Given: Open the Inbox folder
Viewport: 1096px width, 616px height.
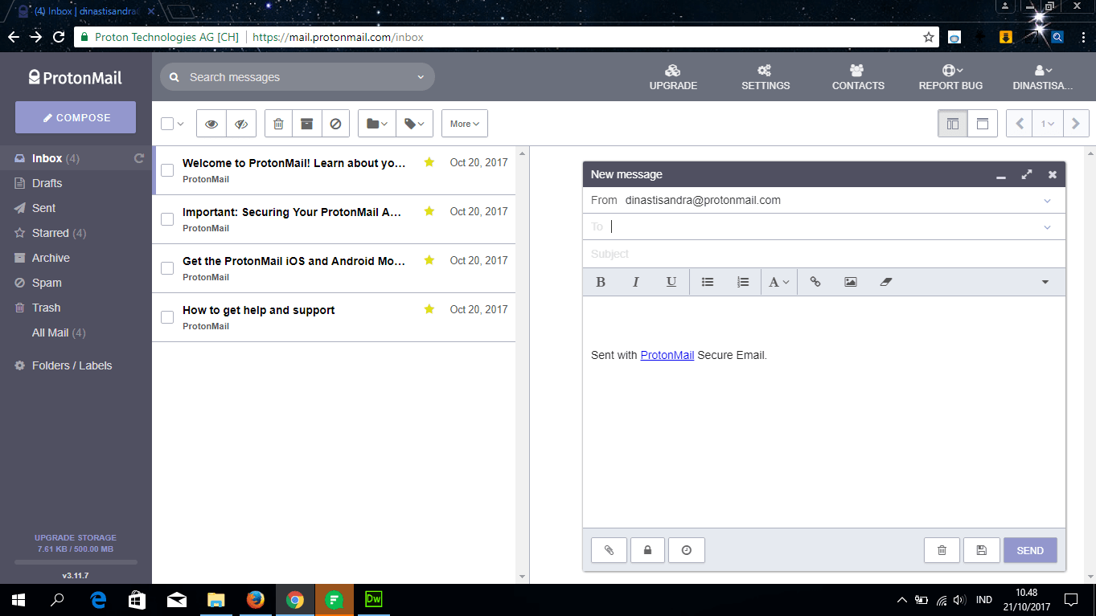Looking at the screenshot, I should pos(47,158).
